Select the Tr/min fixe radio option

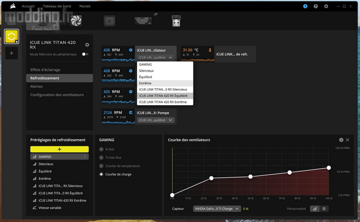(101, 158)
